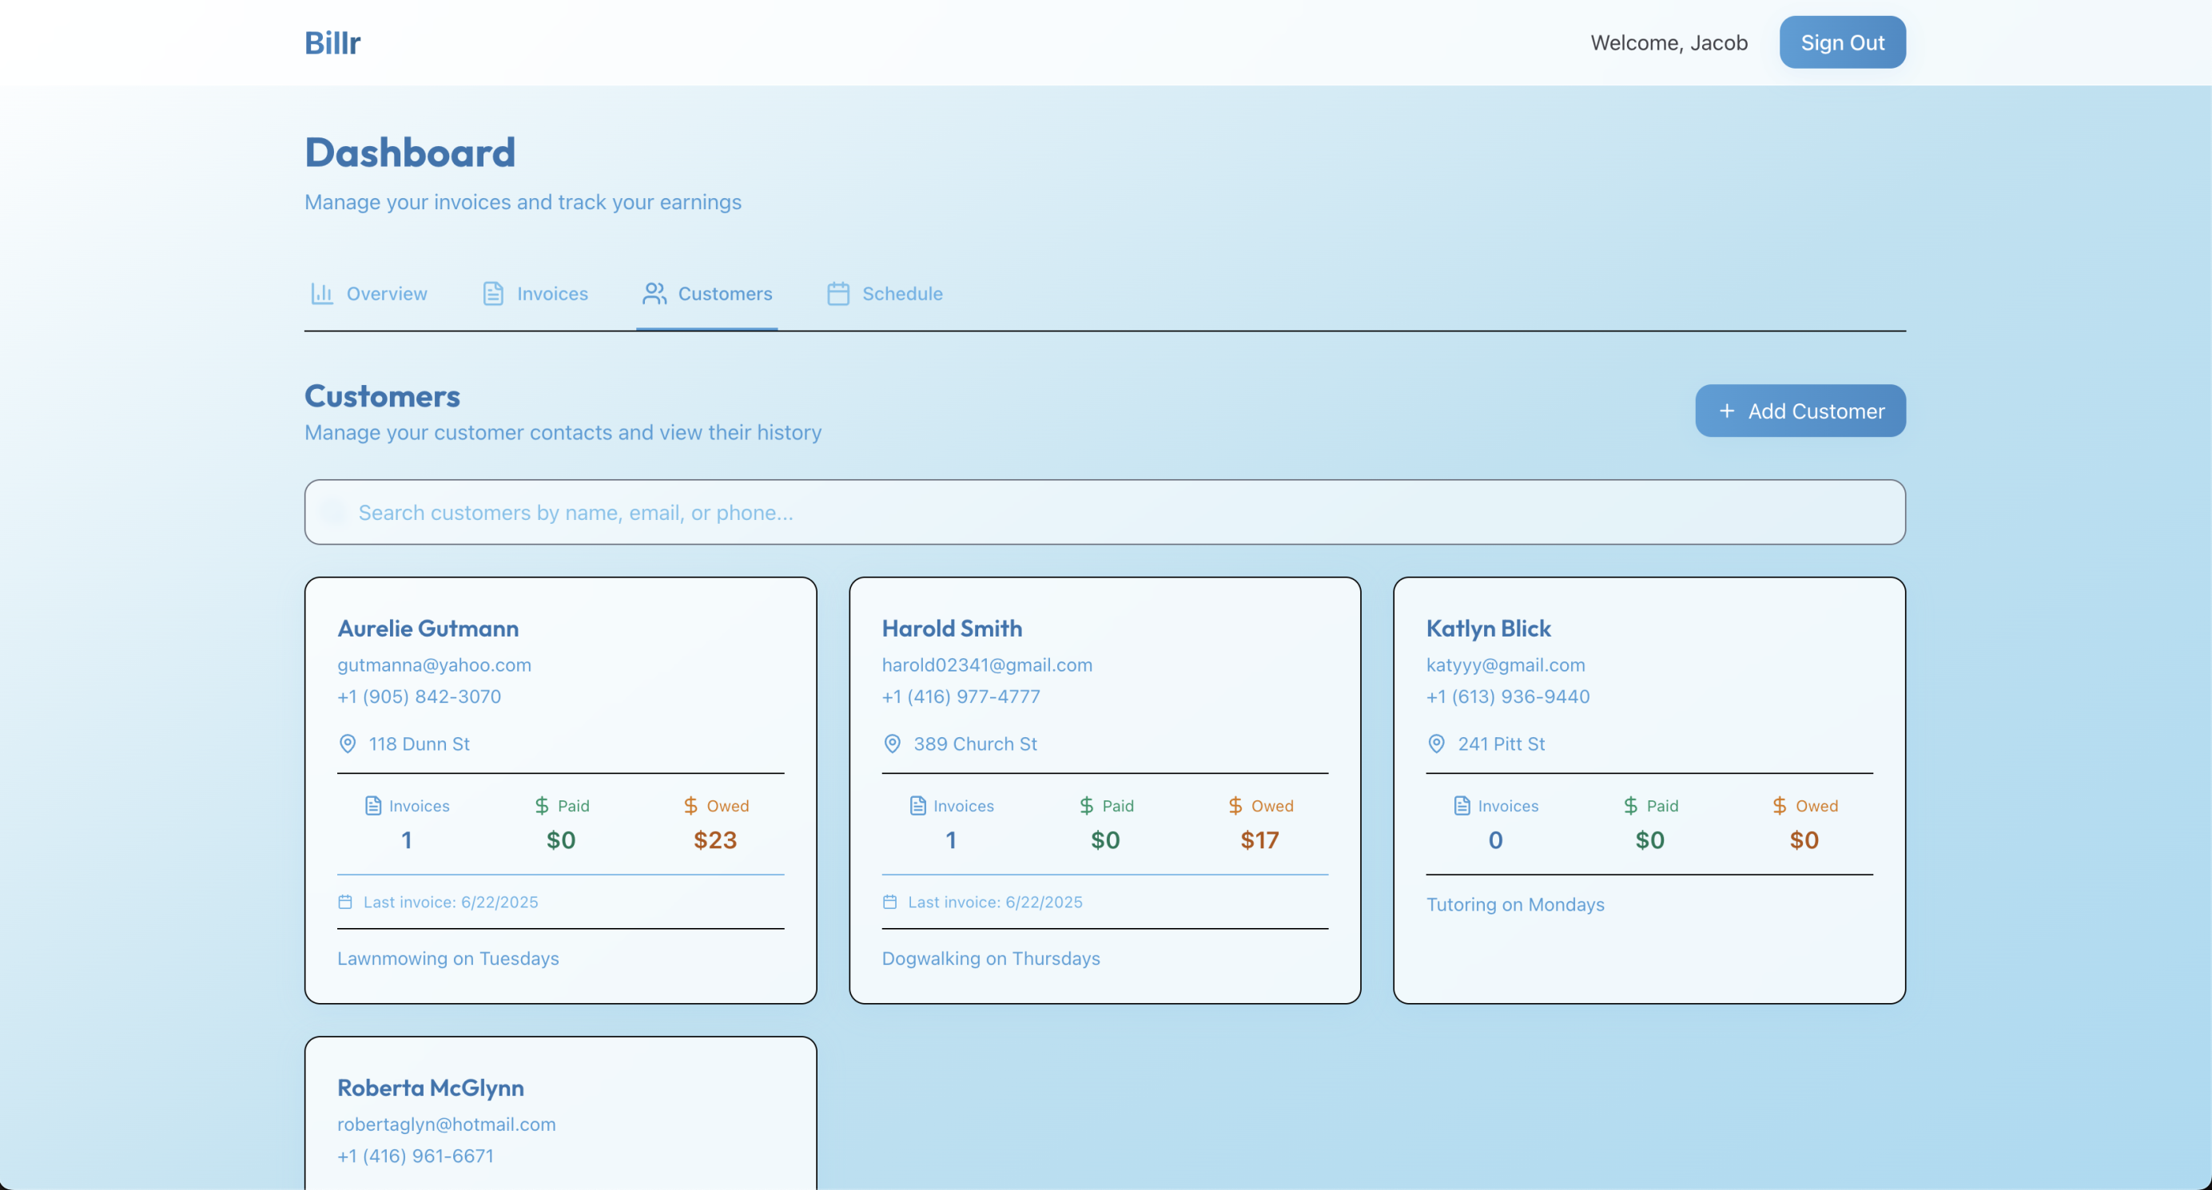
Task: Focus the customer search field
Action: [x=1104, y=512]
